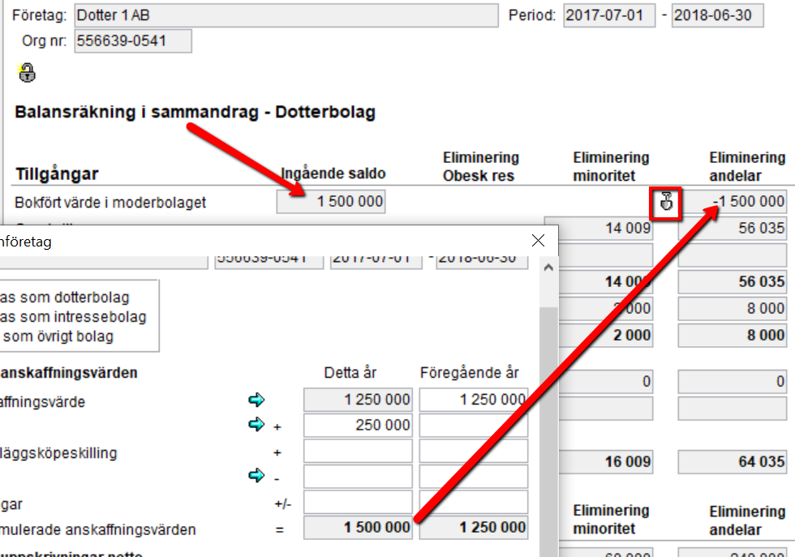Select the 'som intressebolag' option
Screen dimensions: 795x557
click(73, 317)
